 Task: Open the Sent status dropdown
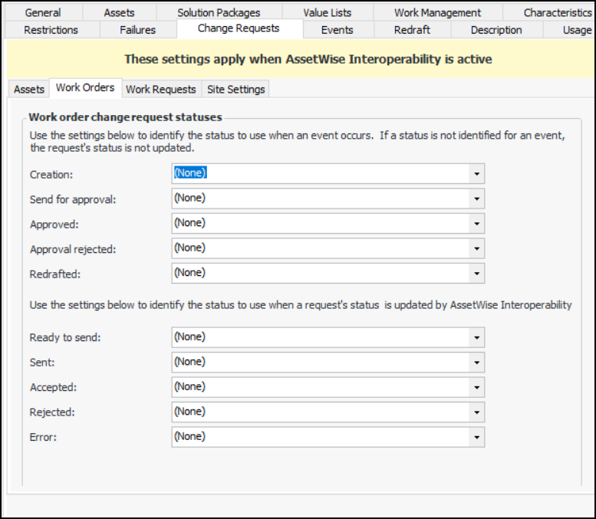[x=476, y=362]
